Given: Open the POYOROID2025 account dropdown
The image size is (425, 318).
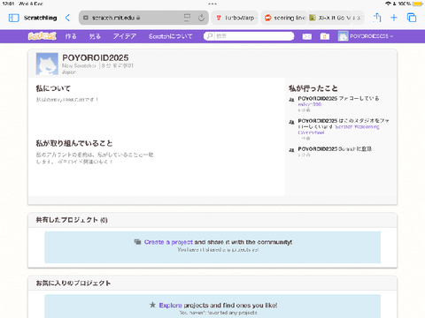Looking at the screenshot, I should click(371, 36).
